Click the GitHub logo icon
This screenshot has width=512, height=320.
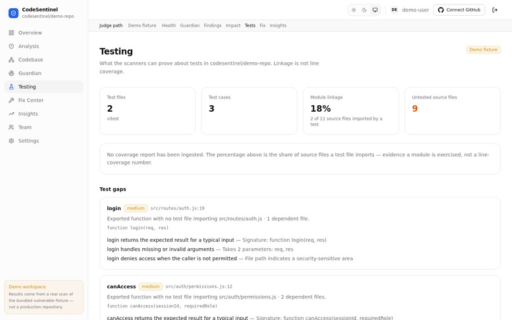coord(441,10)
